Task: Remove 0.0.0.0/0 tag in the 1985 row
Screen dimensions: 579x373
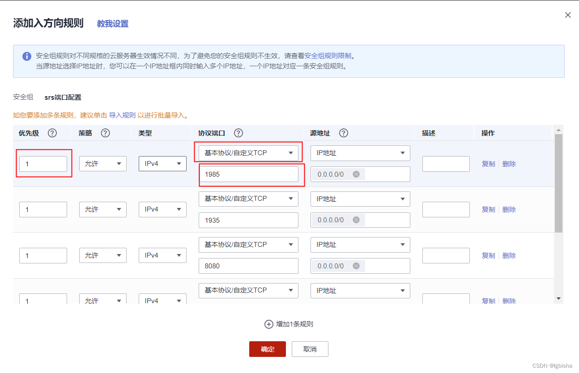Action: coord(356,174)
